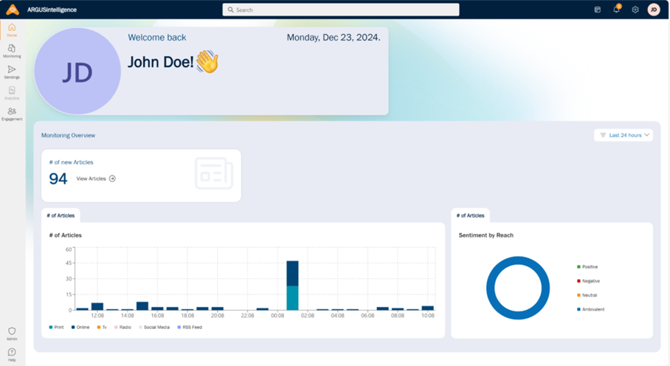
Task: Open the JD user avatar menu
Action: click(653, 10)
